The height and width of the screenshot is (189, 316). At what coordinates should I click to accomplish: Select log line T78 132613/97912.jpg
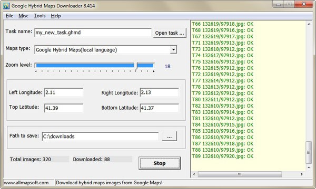(222, 87)
